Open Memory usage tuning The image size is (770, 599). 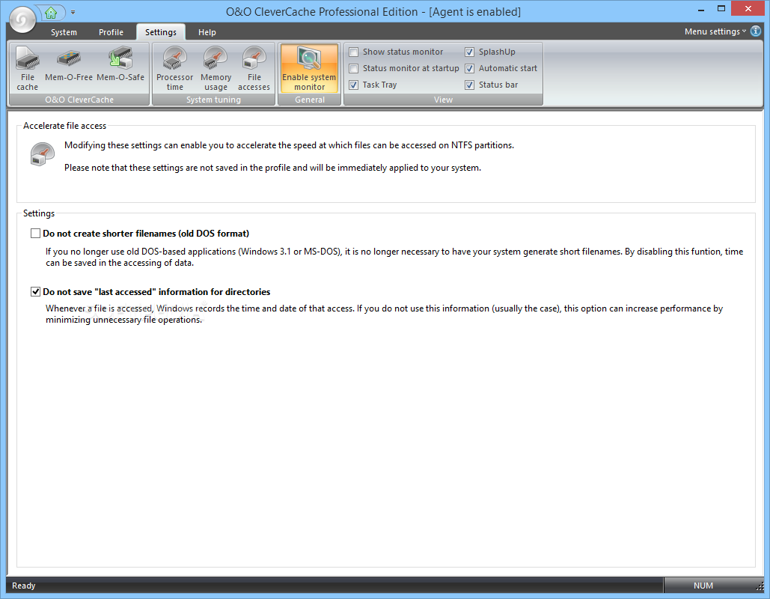click(x=216, y=68)
